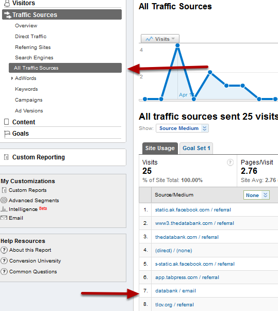Switch to the Site Usage tab
Image resolution: width=278 pixels, height=311 pixels.
click(x=160, y=148)
